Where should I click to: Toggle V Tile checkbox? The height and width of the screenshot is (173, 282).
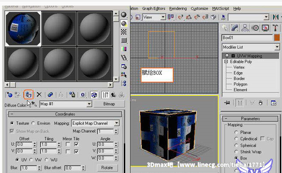pos(76,151)
